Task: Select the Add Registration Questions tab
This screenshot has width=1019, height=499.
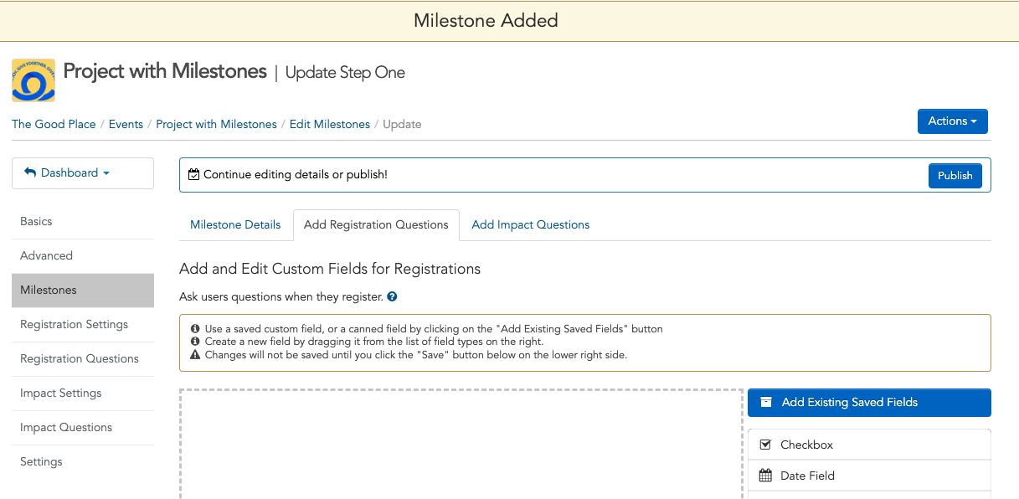Action: (x=376, y=224)
